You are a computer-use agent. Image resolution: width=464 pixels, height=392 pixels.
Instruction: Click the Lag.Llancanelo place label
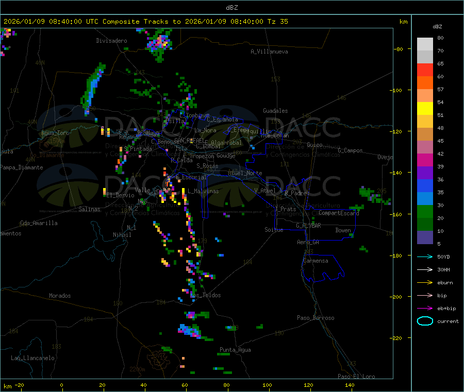click(x=33, y=358)
